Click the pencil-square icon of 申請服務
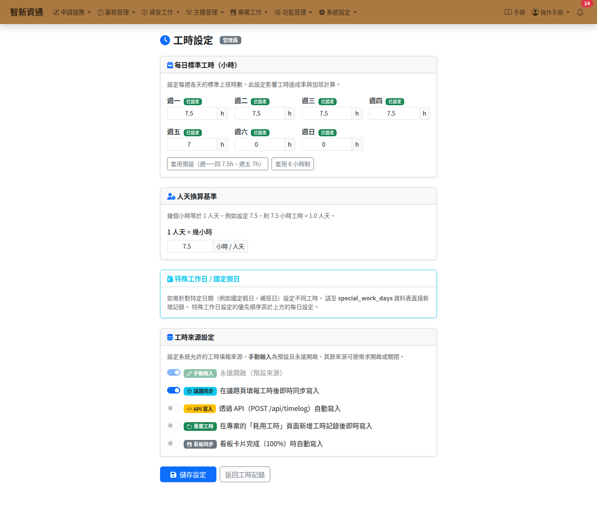The width and height of the screenshot is (597, 517). pyautogui.click(x=56, y=12)
